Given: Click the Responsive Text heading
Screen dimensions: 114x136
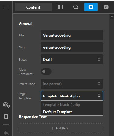Looking at the screenshot, I should pos(33,117).
